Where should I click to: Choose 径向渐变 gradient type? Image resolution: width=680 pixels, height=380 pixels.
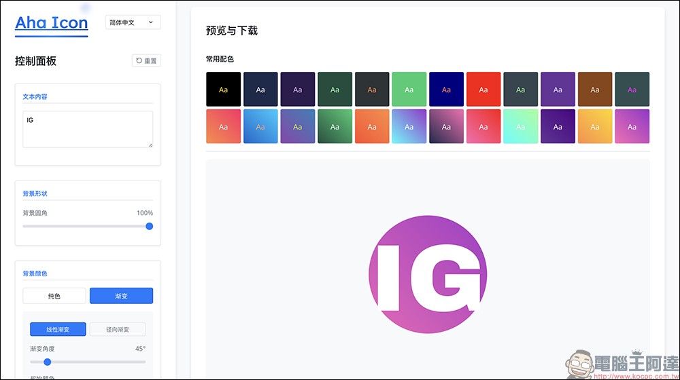point(118,329)
